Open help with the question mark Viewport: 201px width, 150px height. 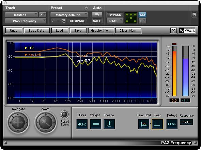pyautogui.click(x=173, y=31)
